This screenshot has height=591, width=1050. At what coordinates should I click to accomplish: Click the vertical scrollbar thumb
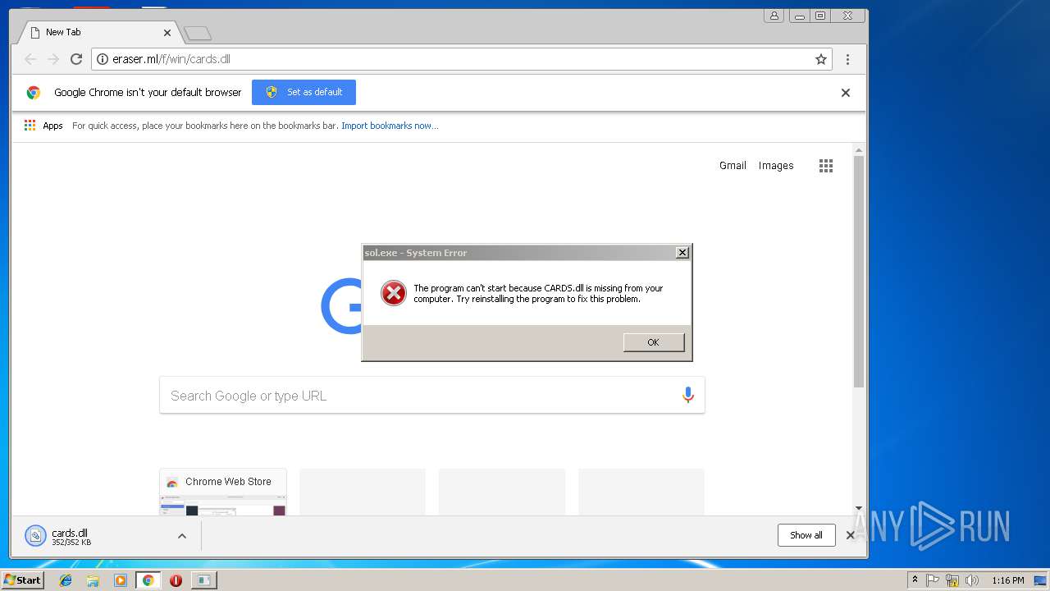859,271
